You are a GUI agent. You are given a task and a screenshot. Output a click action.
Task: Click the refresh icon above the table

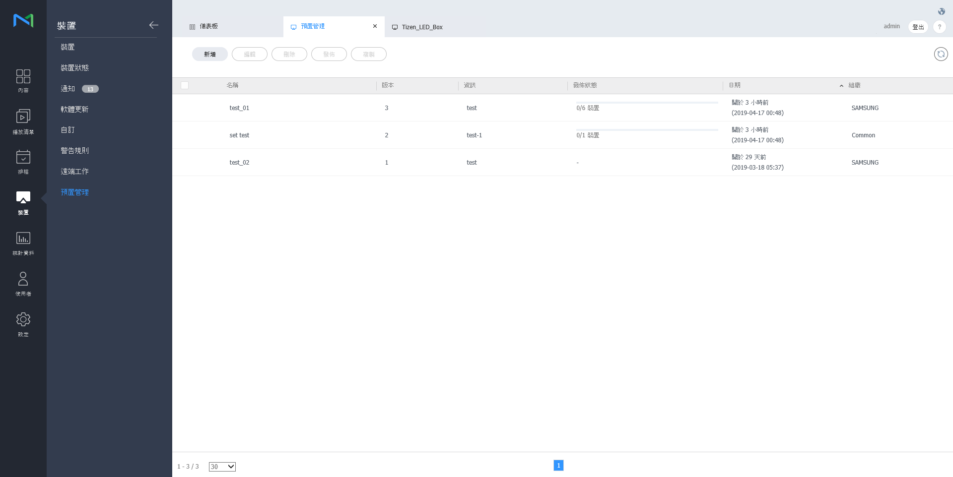tap(941, 54)
